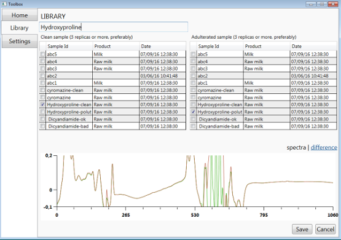Check Hydroxyproline-clean in the Adulterated sample table
Image resolution: width=341 pixels, height=240 pixels.
193,104
